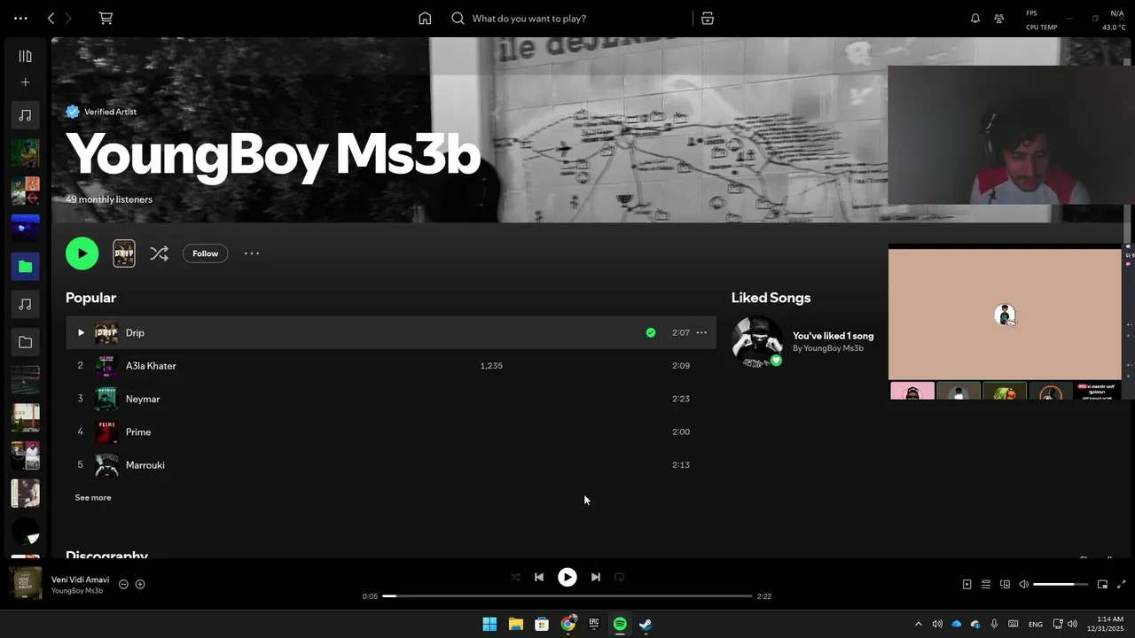Open Google Chrome from the taskbar
Viewport: 1135px width, 638px height.
[x=567, y=624]
